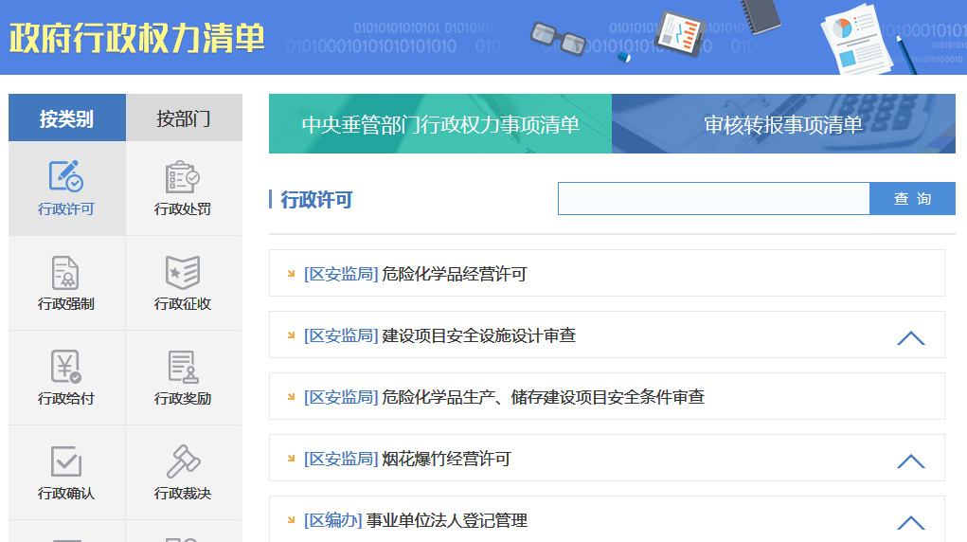Collapse the 建设项目安全设施设计审查 row chevron

point(911,337)
